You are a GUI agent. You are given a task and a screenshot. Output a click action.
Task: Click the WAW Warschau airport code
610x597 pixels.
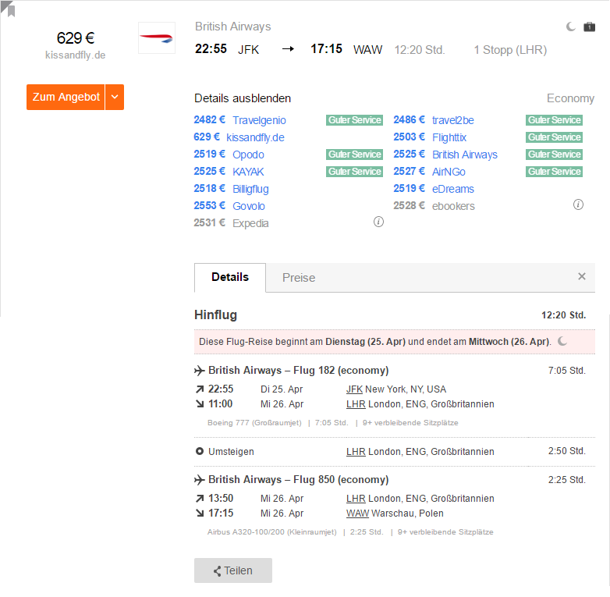click(x=357, y=513)
